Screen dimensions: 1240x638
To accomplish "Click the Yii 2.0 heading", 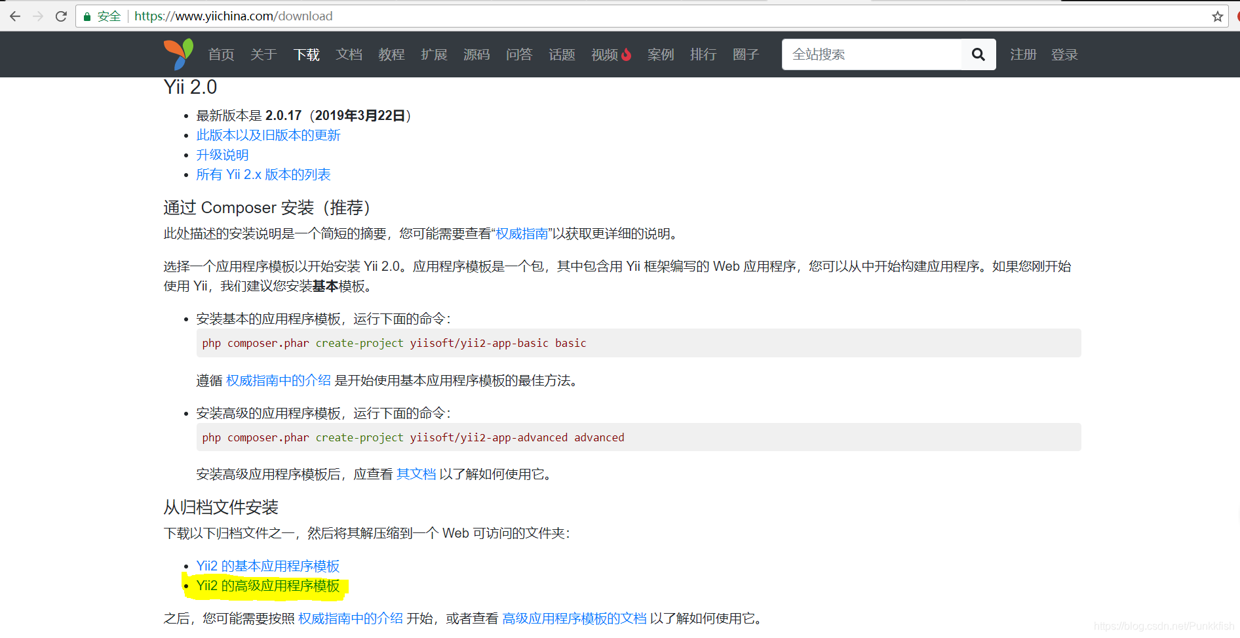I will tap(190, 87).
